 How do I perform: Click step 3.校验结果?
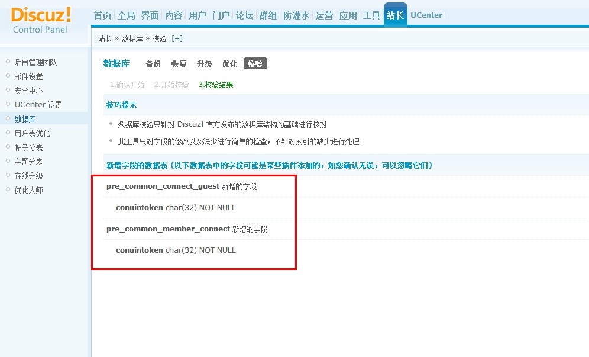click(x=216, y=85)
